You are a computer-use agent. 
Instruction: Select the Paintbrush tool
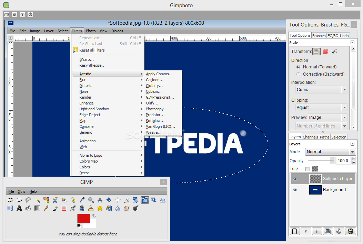[x=55, y=209]
